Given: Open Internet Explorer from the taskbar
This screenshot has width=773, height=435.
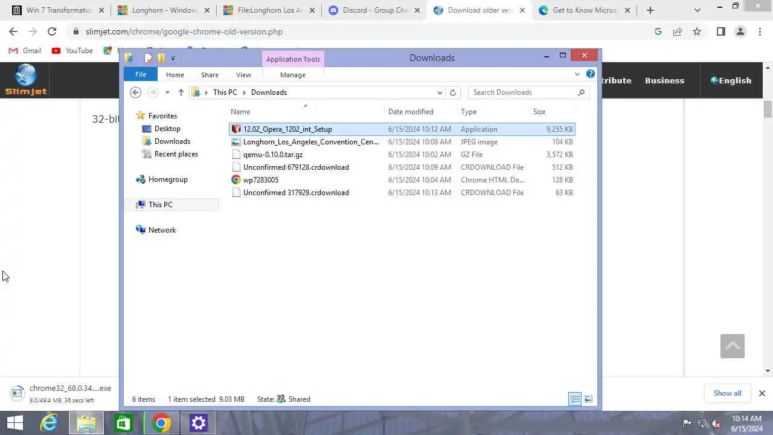Looking at the screenshot, I should point(49,423).
